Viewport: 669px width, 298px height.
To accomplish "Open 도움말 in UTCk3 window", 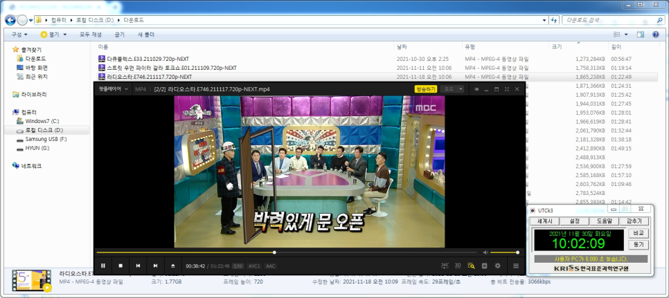I will click(604, 221).
